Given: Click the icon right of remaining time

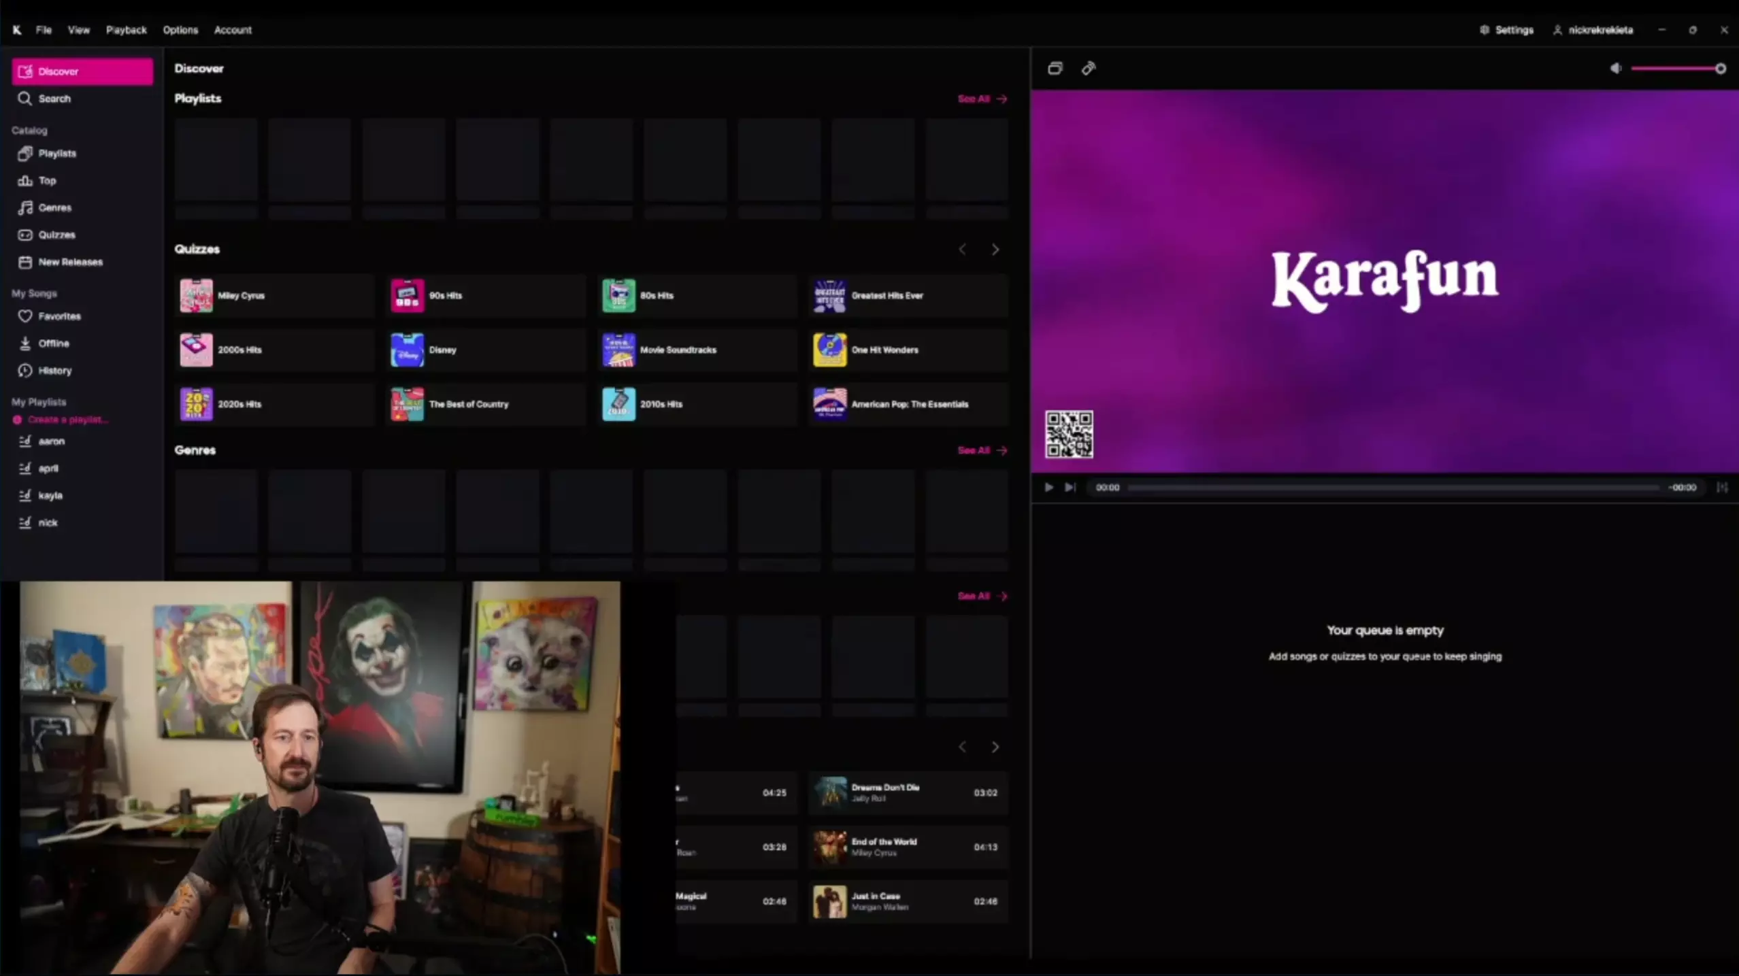Looking at the screenshot, I should 1722,488.
